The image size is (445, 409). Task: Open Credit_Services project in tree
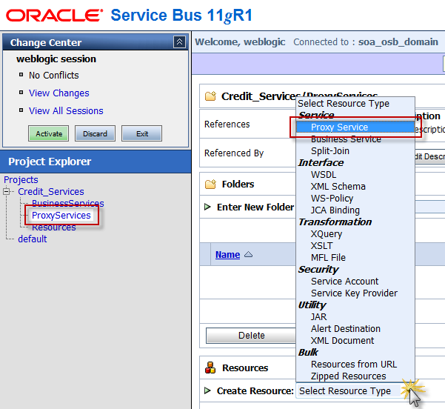51,191
